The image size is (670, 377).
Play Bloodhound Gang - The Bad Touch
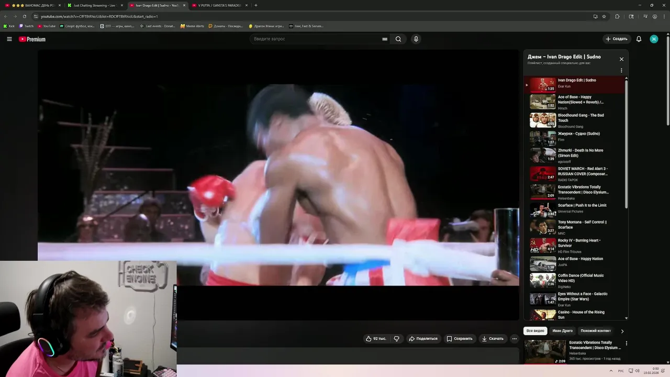tap(574, 120)
